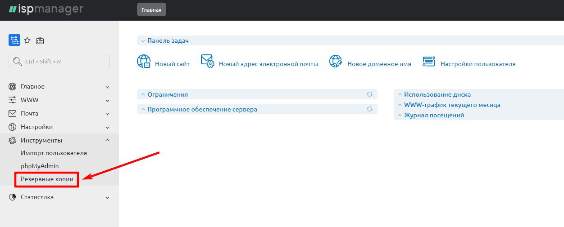Click the user settings icon
The image size is (564, 227).
[x=428, y=61]
